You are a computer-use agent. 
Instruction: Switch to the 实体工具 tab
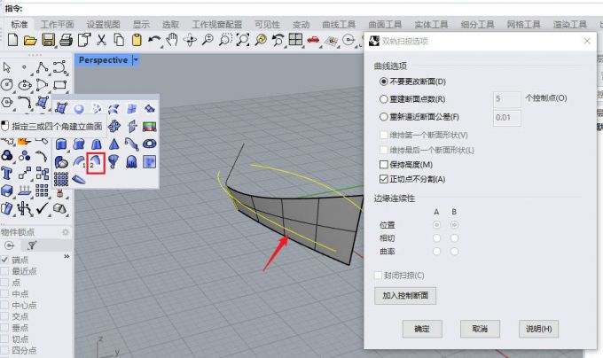click(431, 25)
